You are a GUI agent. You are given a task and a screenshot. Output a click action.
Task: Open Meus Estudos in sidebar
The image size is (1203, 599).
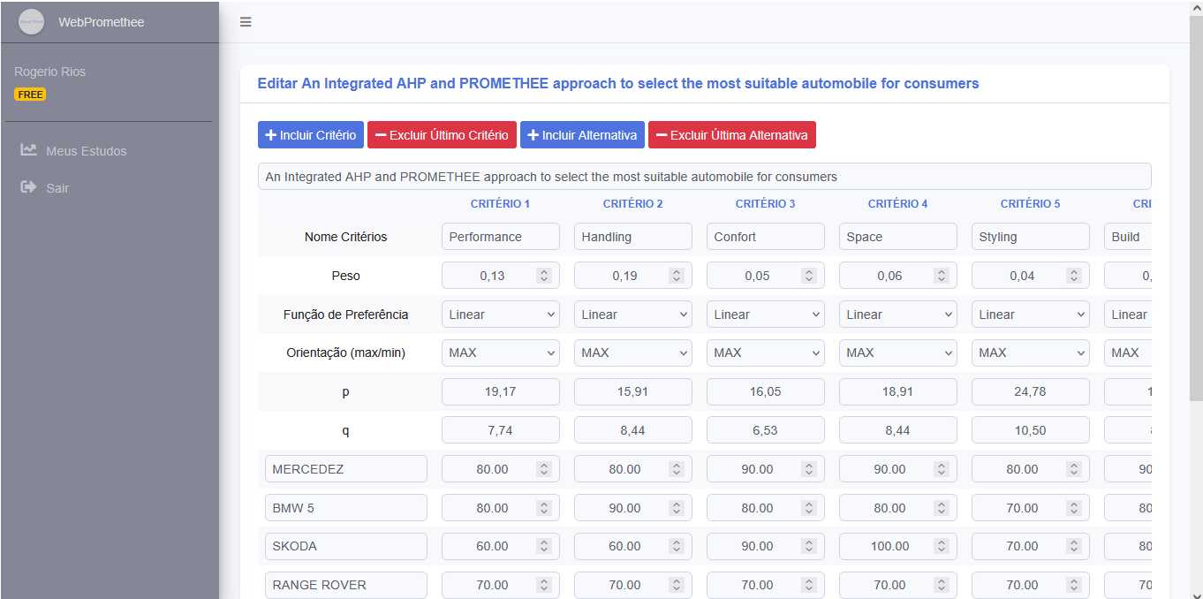click(86, 151)
